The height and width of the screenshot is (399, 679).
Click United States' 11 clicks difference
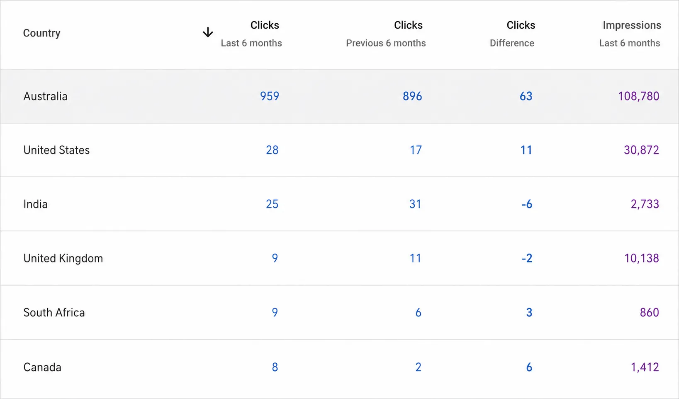526,150
